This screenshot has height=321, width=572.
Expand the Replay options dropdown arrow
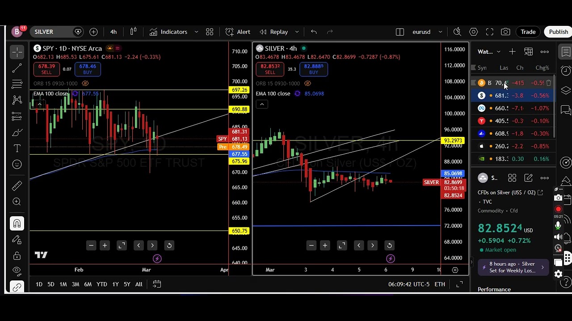coord(297,32)
